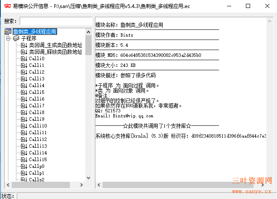Click the subroutine icon next to Calli15
The width and height of the screenshot is (277, 199).
pyautogui.click(x=24, y=159)
